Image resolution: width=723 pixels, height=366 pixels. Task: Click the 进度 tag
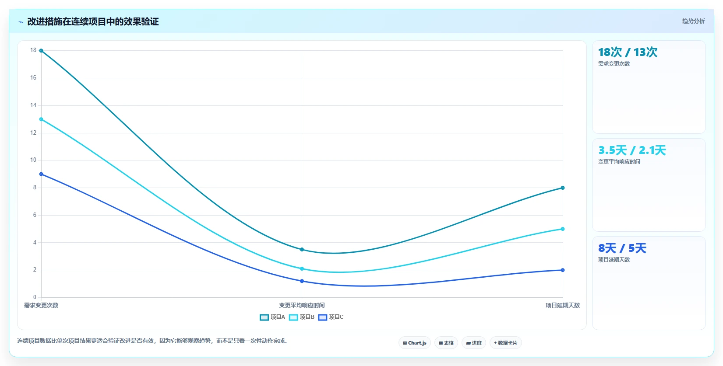474,343
